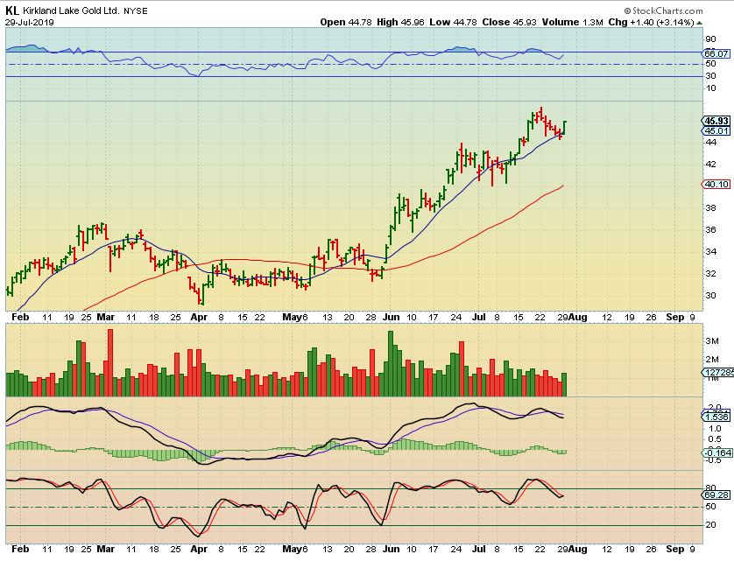Screen dimensions: 734x561
Task: Click the Close 45.93 value
Action: click(x=509, y=22)
